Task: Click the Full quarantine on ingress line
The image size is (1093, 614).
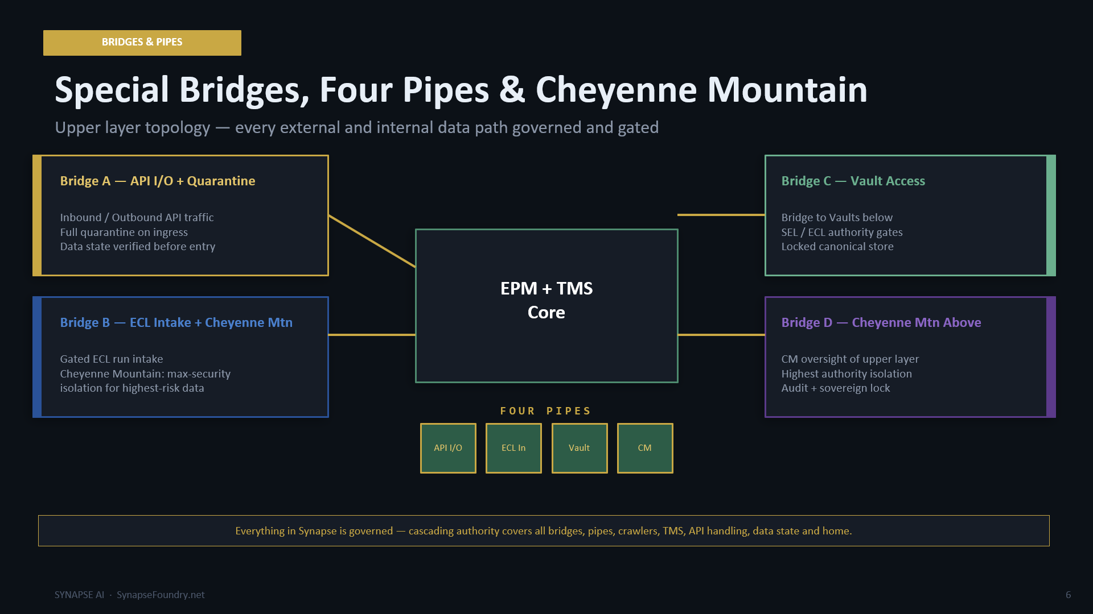Action: pyautogui.click(x=124, y=232)
